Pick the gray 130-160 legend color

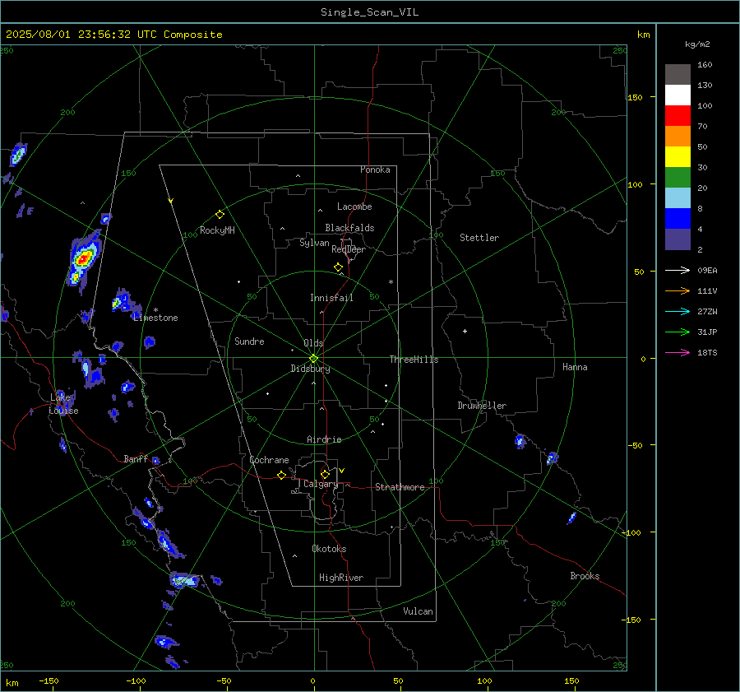[x=678, y=75]
